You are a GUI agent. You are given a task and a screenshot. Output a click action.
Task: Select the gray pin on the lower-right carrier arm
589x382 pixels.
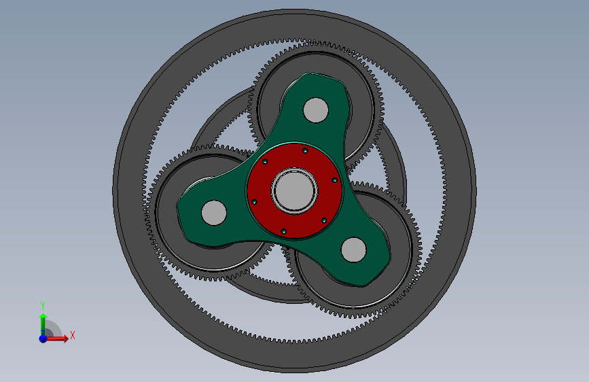pyautogui.click(x=353, y=249)
